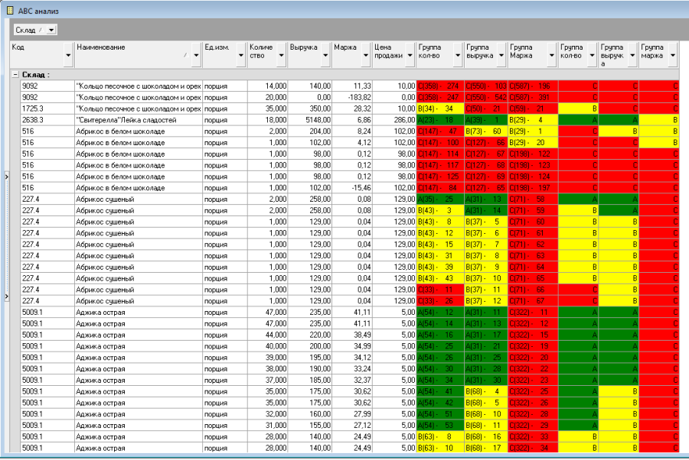Click the green A(23) - 18 cell
689x460 pixels.
(439, 120)
